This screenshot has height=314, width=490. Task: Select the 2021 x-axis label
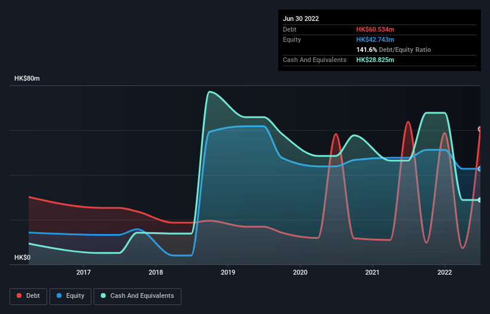[372, 272]
